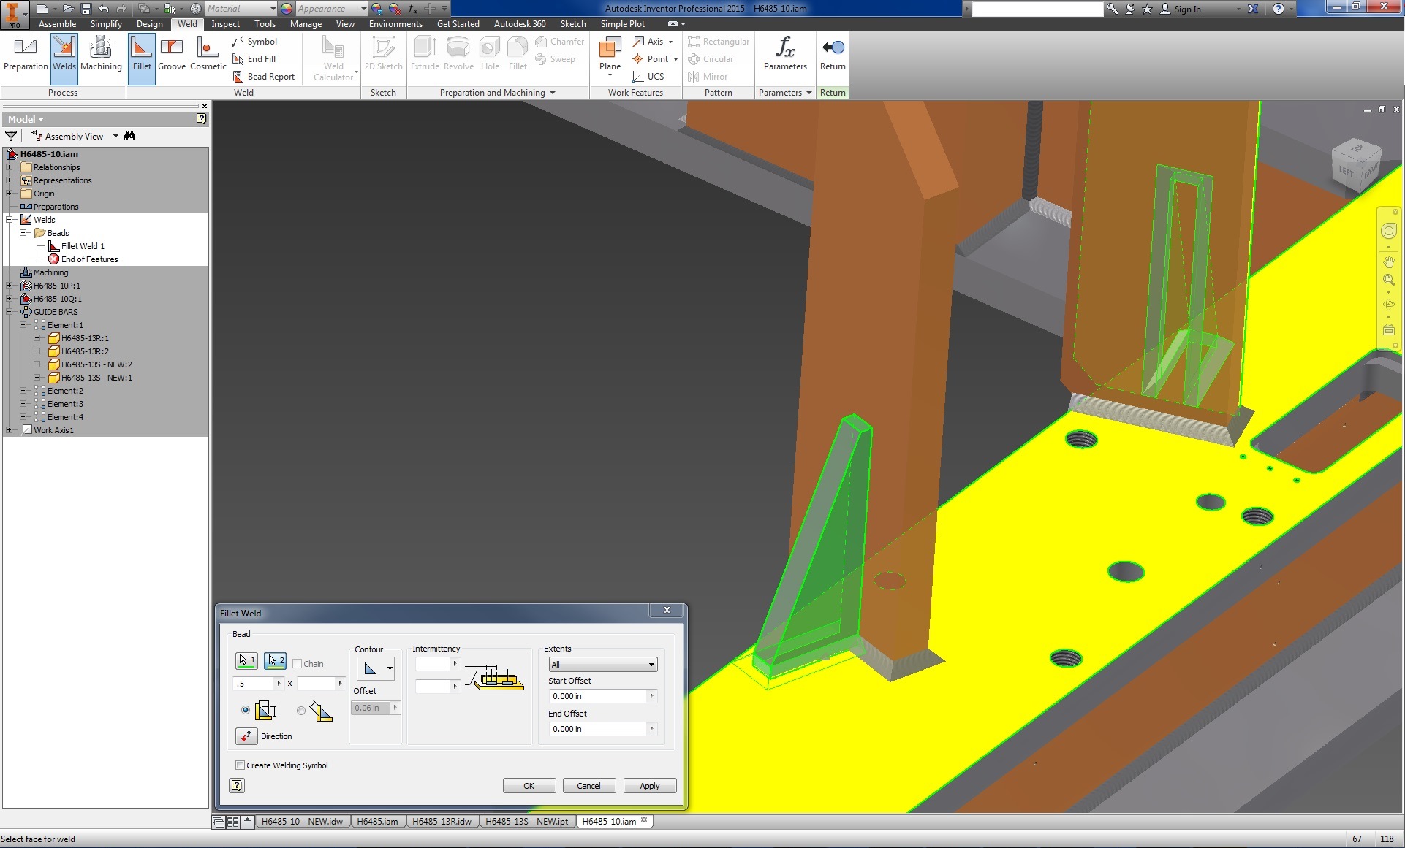Choose the Machining process tool
The height and width of the screenshot is (848, 1405).
point(101,55)
